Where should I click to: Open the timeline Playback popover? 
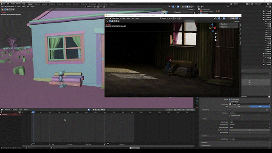8,110
